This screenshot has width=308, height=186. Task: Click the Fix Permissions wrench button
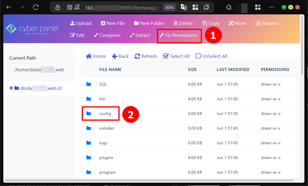178,35
